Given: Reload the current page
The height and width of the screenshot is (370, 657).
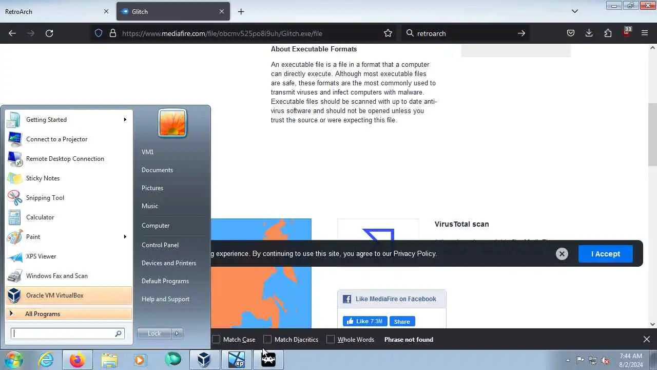Looking at the screenshot, I should pos(49,33).
